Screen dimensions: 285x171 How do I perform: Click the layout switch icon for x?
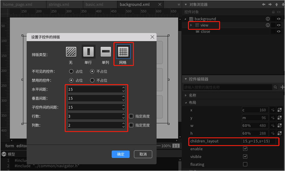[280, 110]
